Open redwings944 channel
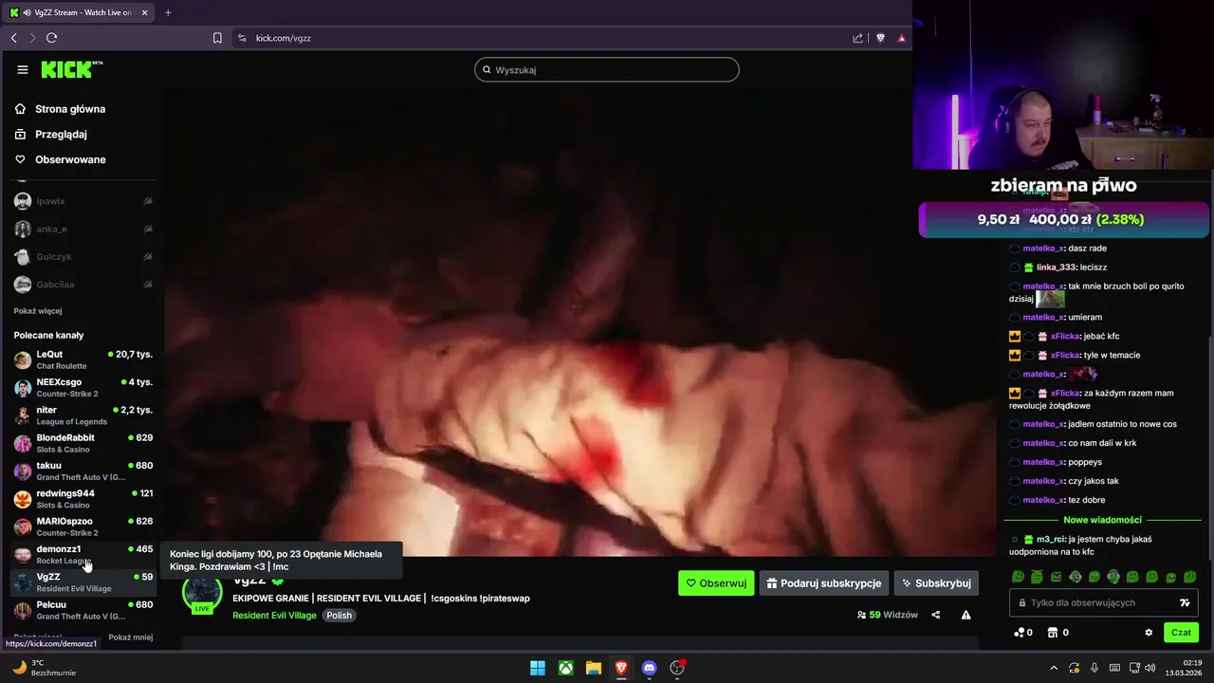1214x683 pixels. pyautogui.click(x=83, y=499)
